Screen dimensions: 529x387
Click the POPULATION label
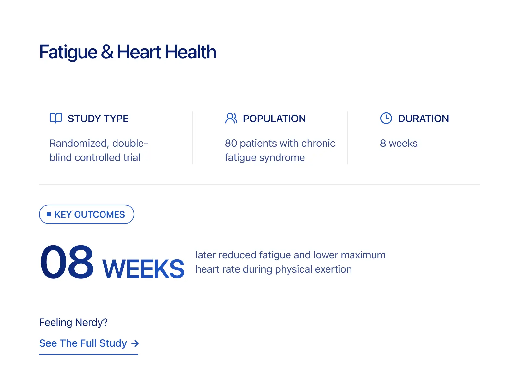pyautogui.click(x=274, y=119)
